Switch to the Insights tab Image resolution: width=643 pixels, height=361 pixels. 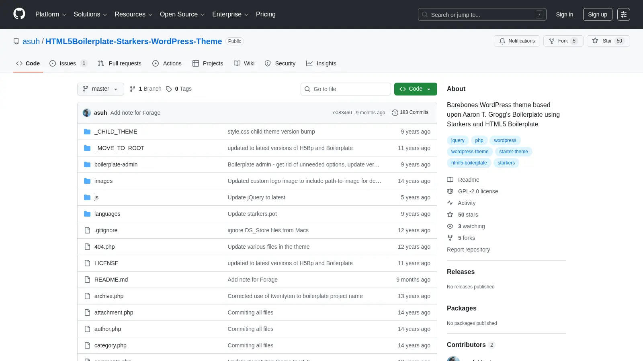321,63
